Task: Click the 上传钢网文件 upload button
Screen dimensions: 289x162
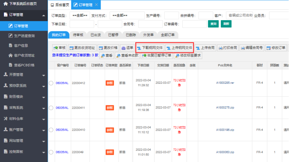Action: pos(179,48)
